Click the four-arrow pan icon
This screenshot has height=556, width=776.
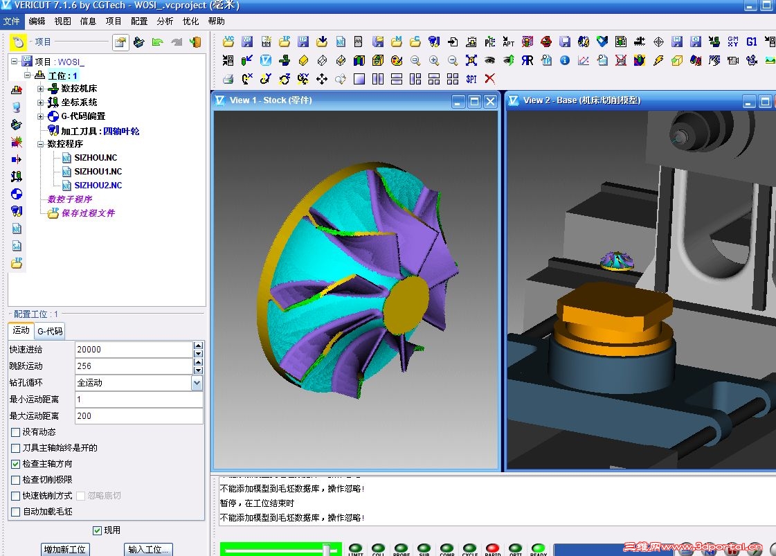tap(322, 79)
